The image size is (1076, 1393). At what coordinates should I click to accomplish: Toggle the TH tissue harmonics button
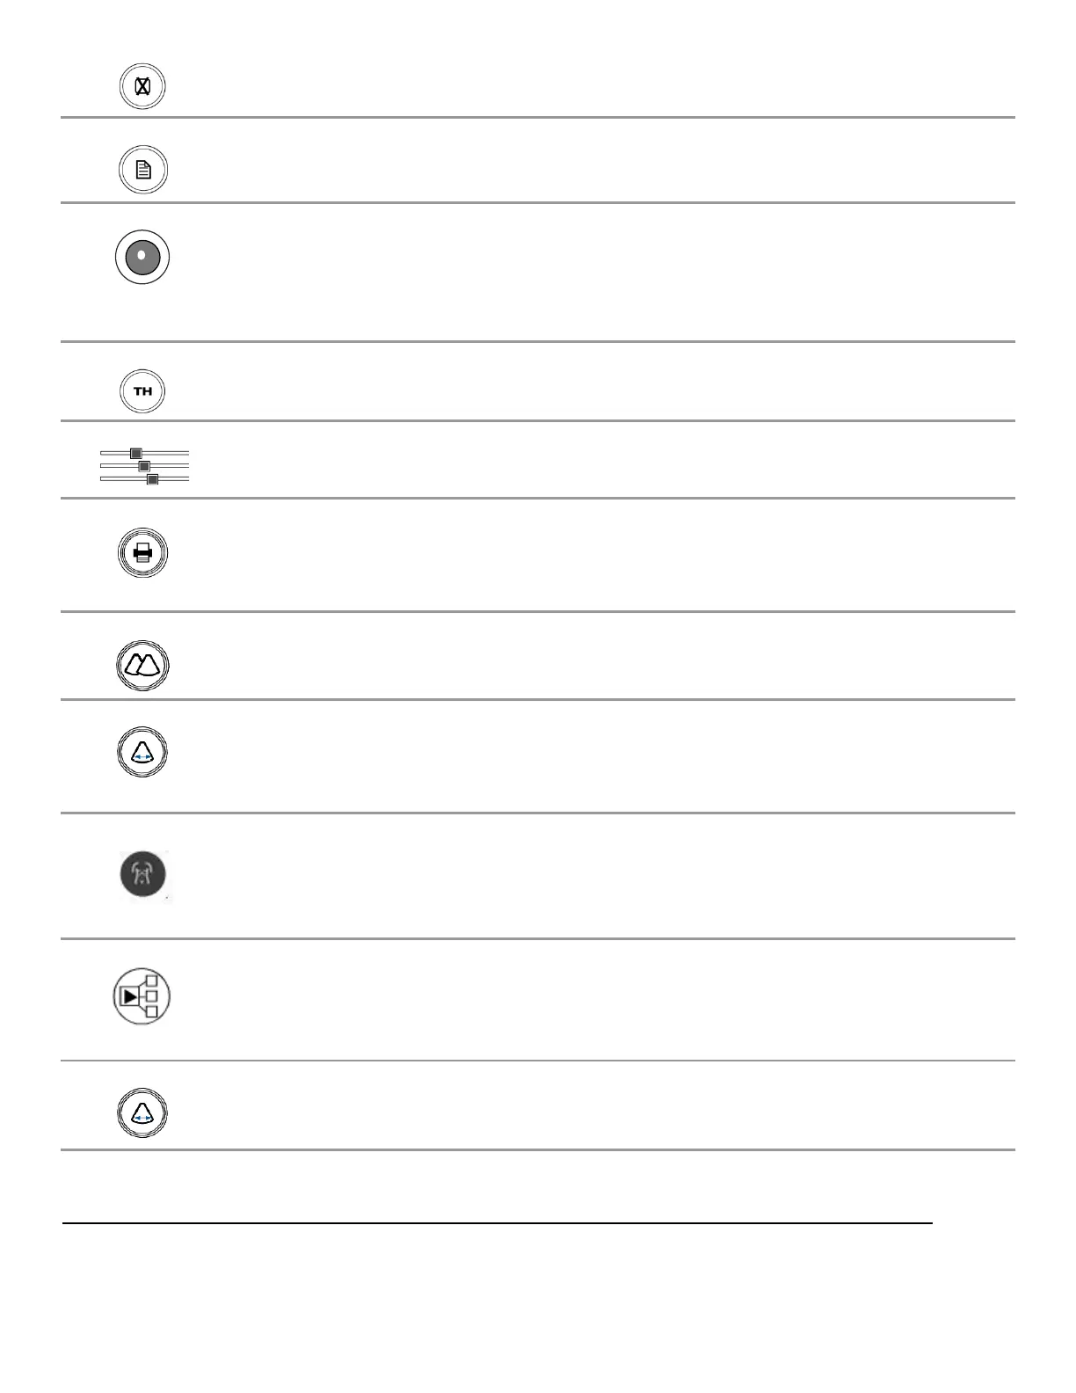click(x=142, y=391)
